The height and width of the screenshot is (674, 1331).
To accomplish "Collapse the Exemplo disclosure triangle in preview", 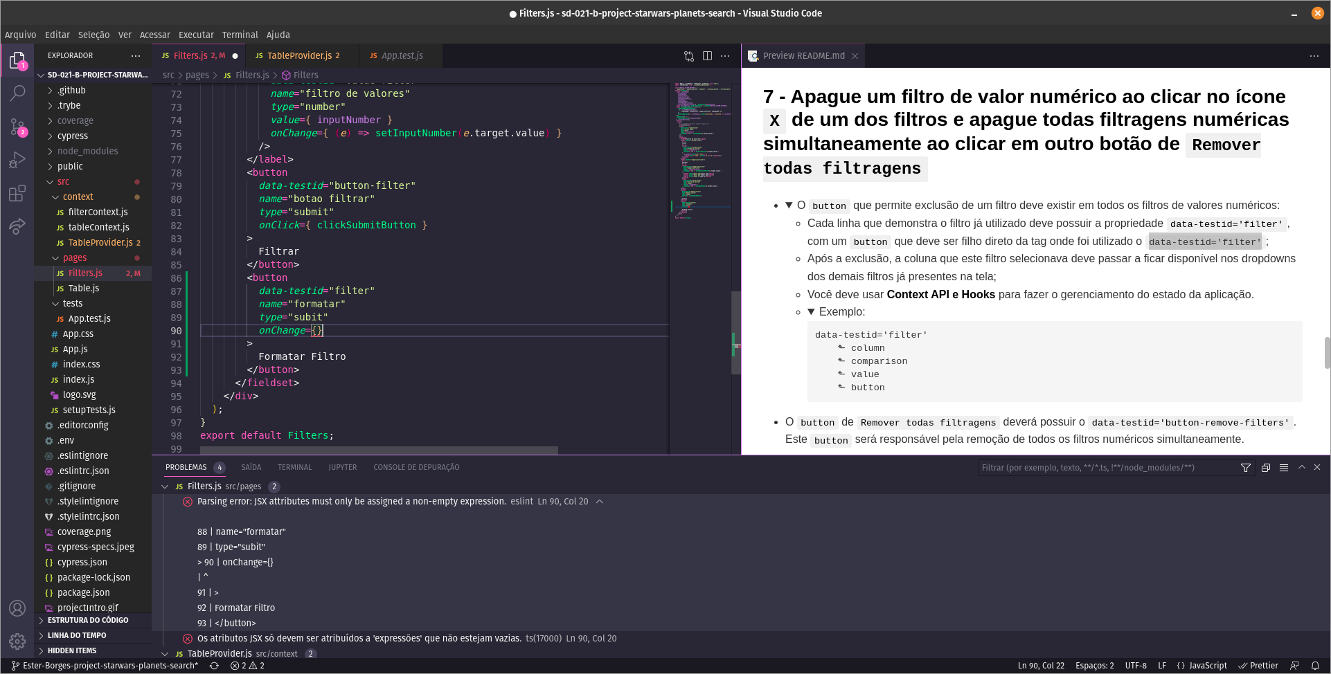I will [811, 312].
